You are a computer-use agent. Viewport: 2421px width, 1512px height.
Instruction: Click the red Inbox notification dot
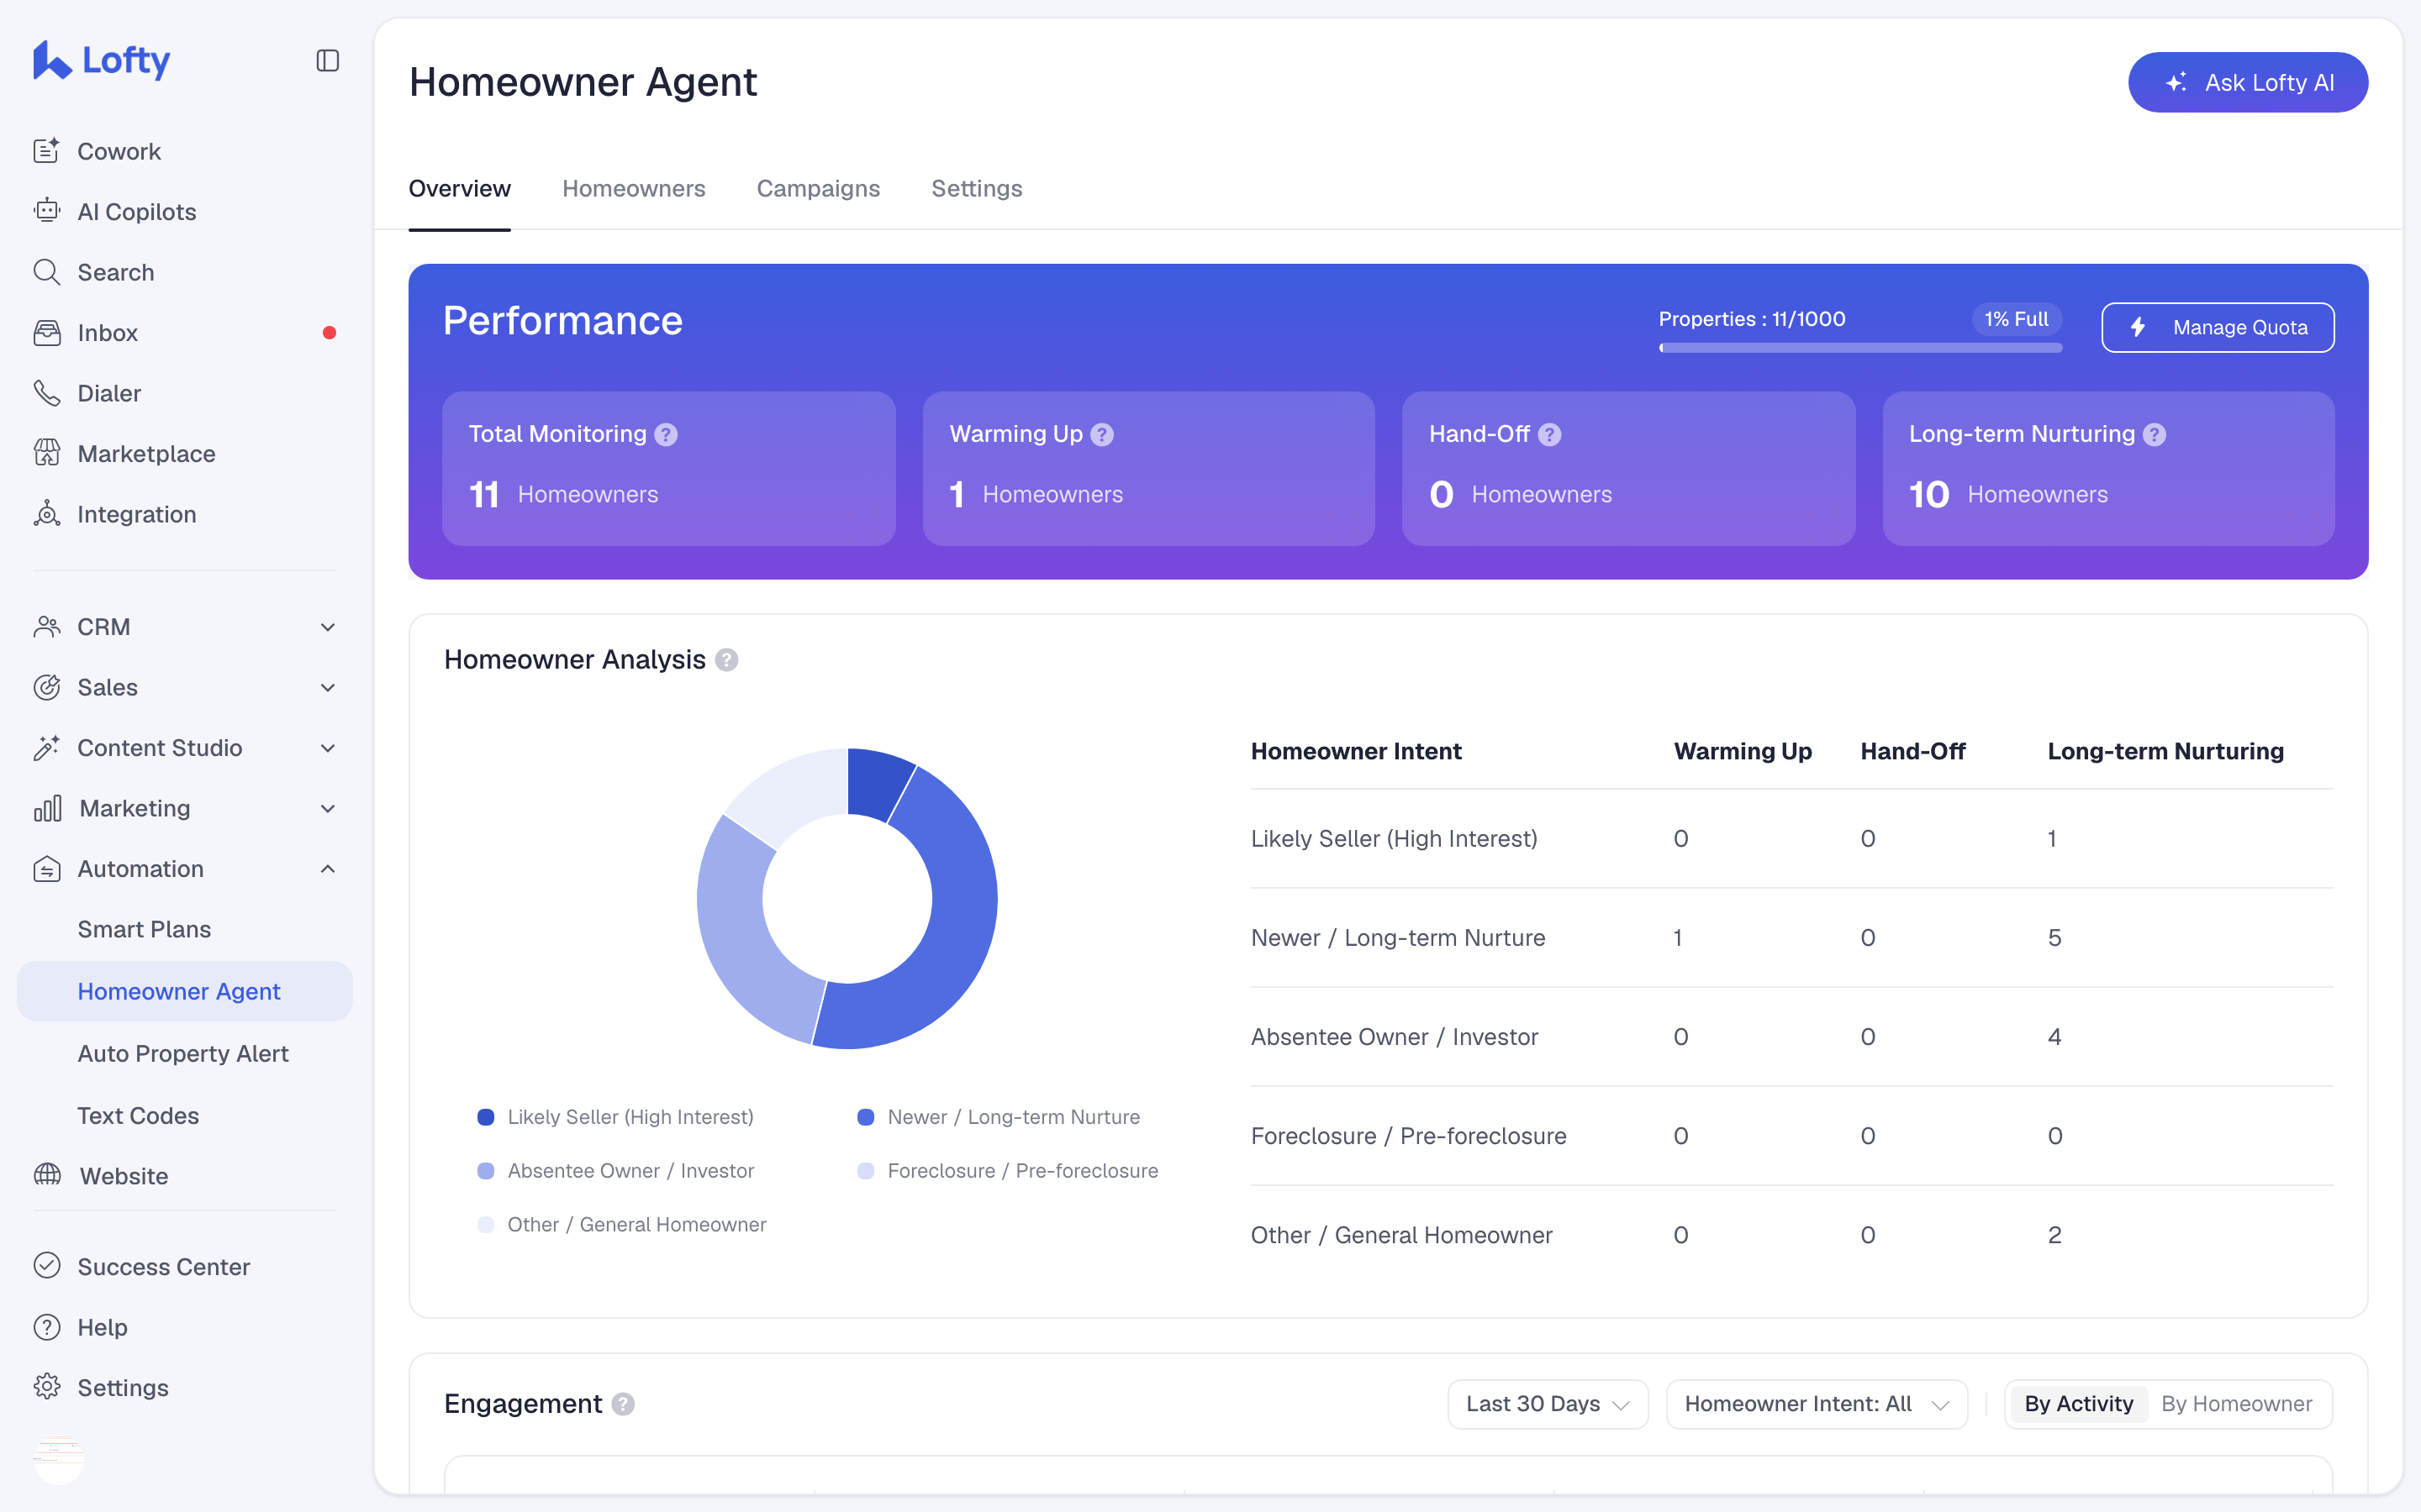330,333
